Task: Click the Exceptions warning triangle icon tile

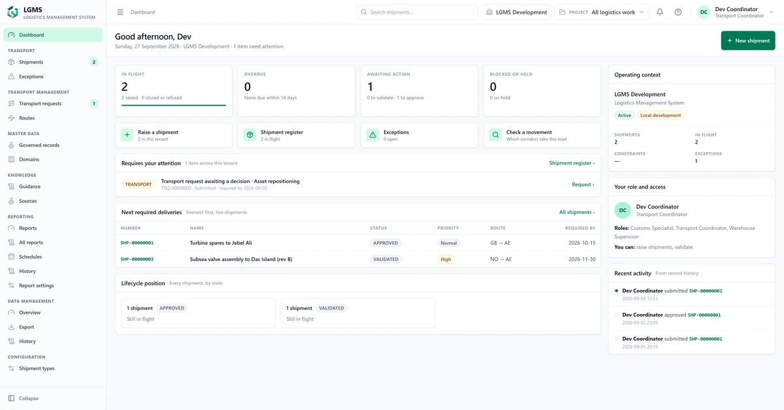Action: (372, 135)
